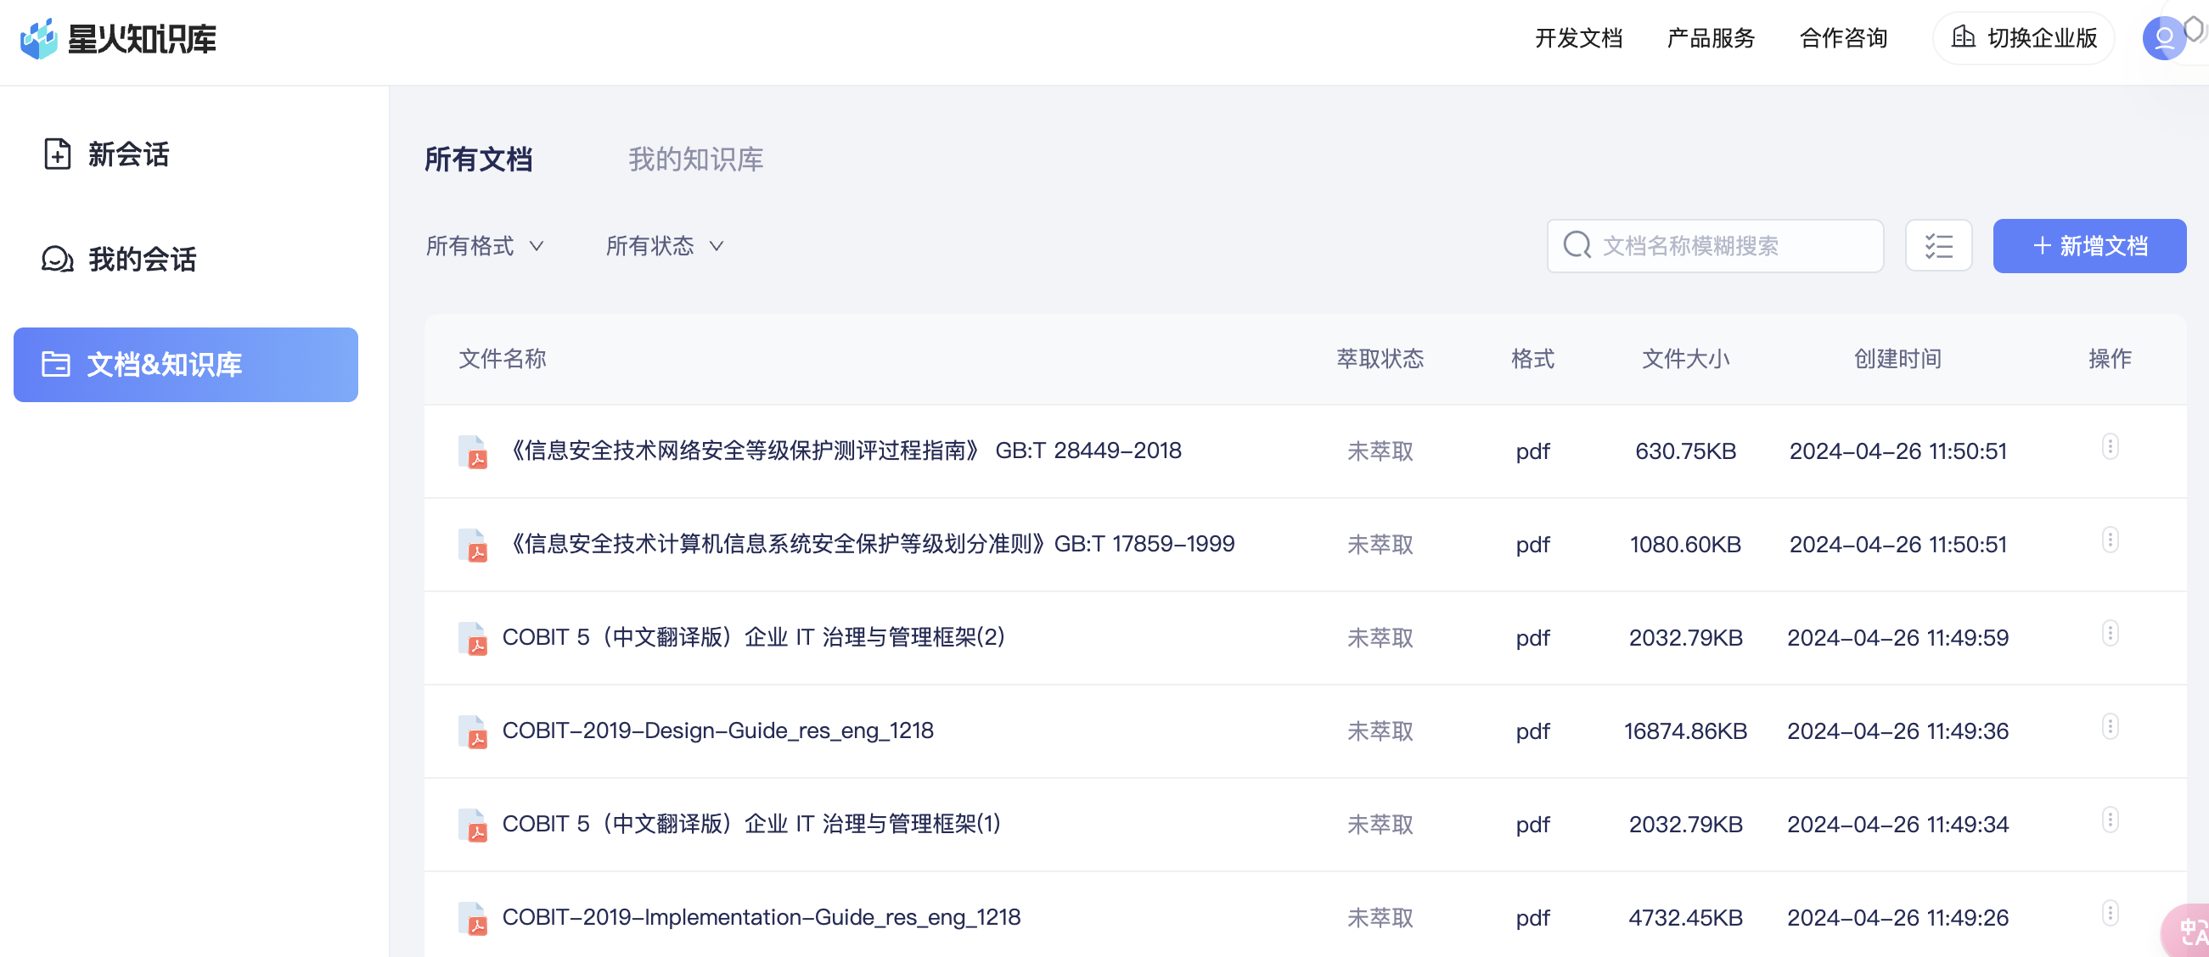The width and height of the screenshot is (2209, 957).
Task: Click the 星火知识库 logo icon
Action: pos(38,38)
